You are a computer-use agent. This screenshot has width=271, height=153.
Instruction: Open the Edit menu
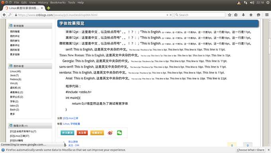point(24,2)
